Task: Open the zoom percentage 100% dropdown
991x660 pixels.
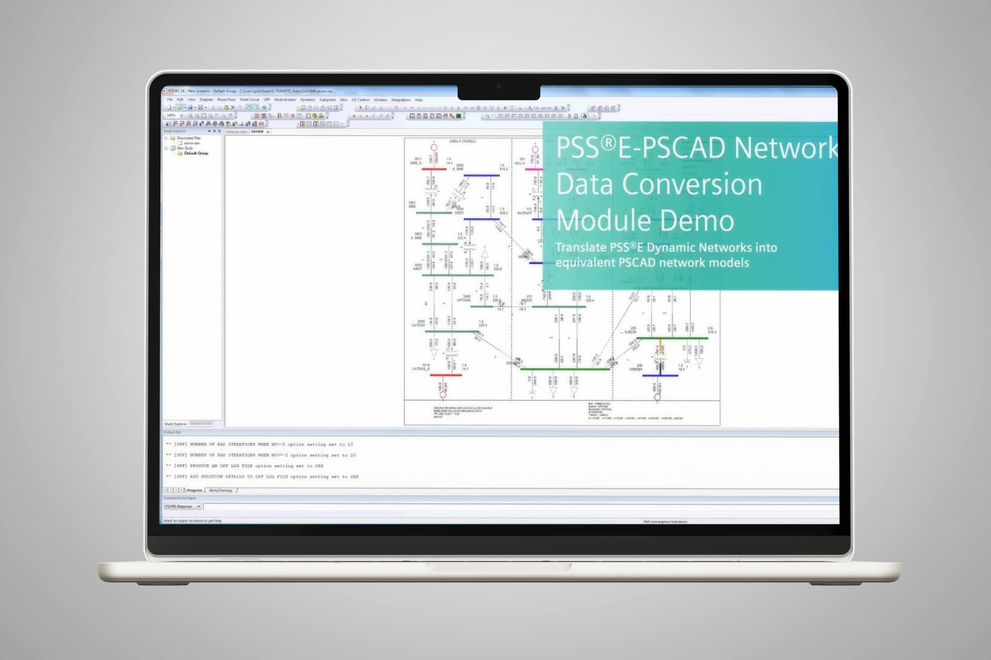Action: (x=182, y=115)
